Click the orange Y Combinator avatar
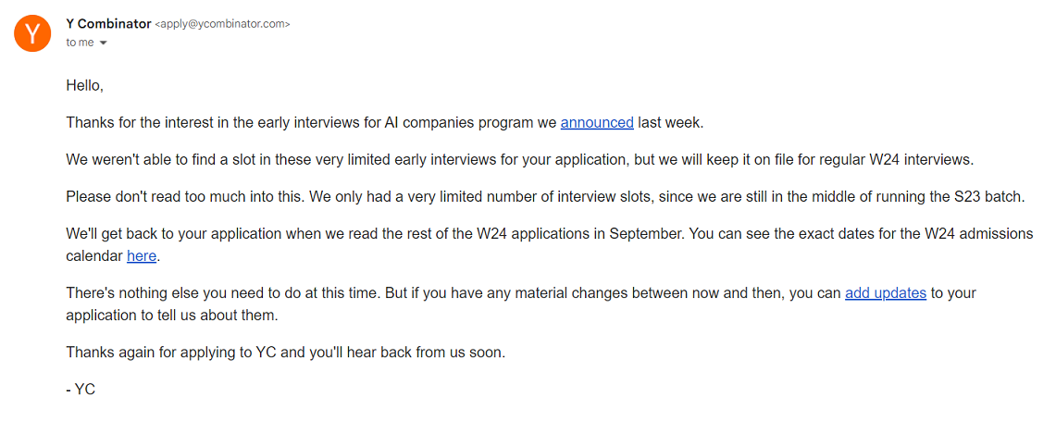Image resolution: width=1056 pixels, height=433 pixels. pyautogui.click(x=31, y=33)
